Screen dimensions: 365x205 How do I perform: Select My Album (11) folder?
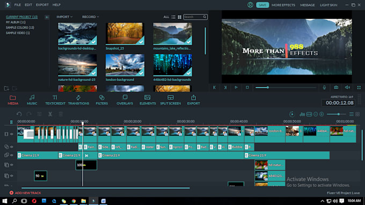click(x=16, y=23)
